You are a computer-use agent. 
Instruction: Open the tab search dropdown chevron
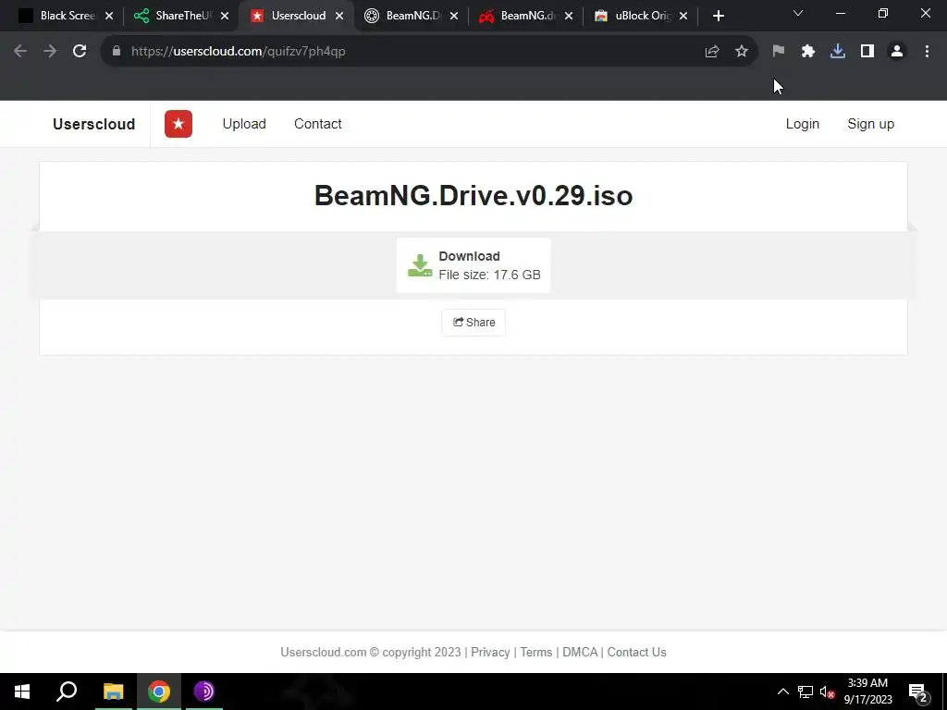(x=798, y=13)
